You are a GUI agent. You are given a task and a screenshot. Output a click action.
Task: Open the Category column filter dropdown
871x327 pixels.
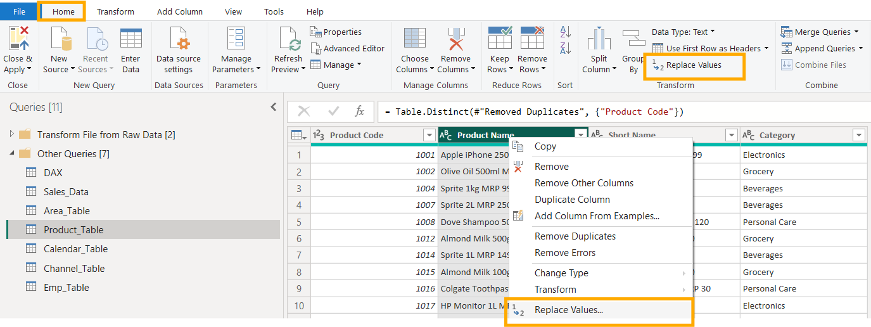tap(859, 135)
